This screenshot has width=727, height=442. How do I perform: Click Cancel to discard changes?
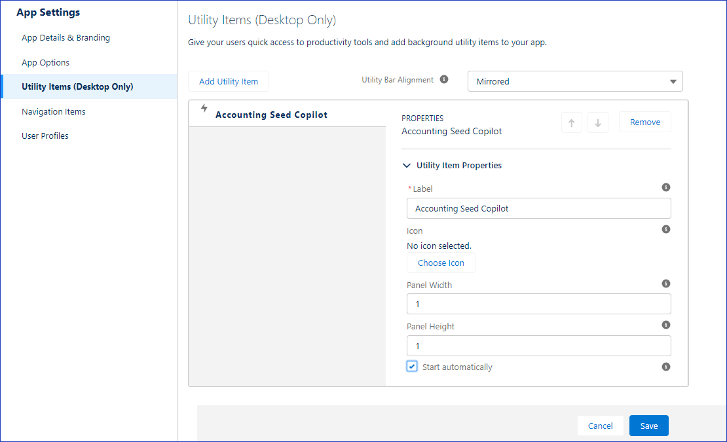[x=600, y=426]
